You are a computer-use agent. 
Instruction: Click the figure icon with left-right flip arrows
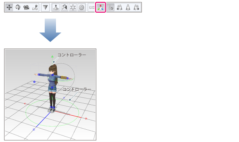[119, 8]
